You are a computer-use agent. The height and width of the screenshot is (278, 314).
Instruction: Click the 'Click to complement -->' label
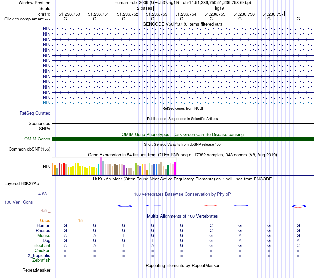27,19
